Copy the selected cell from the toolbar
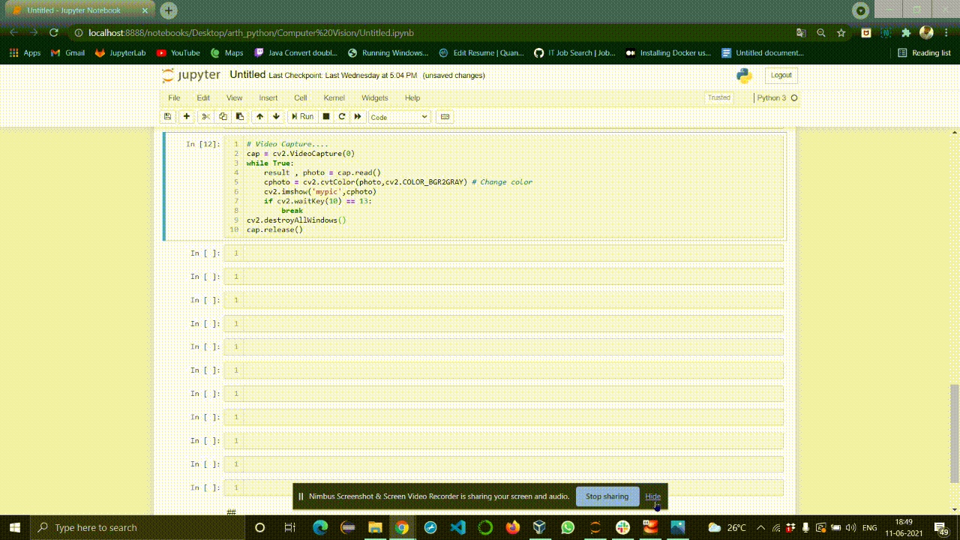The height and width of the screenshot is (540, 960). (223, 117)
